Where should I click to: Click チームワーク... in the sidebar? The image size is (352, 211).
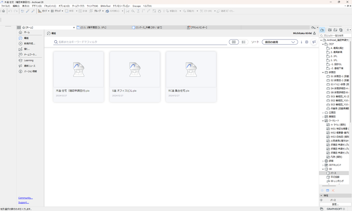[30, 55]
